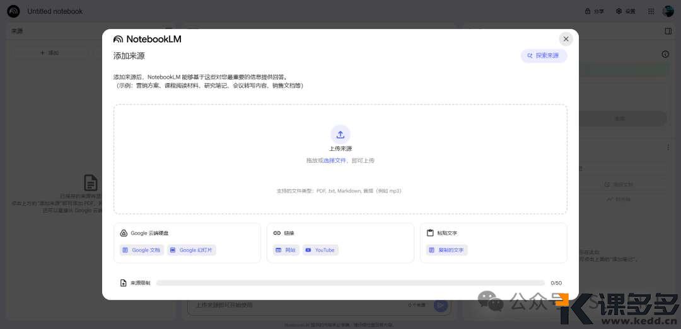Choose 复制的文字 to paste text
Screen dimensions: 681x329
pyautogui.click(x=446, y=250)
